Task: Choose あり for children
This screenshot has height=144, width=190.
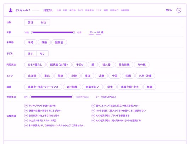Action: click(x=30, y=54)
